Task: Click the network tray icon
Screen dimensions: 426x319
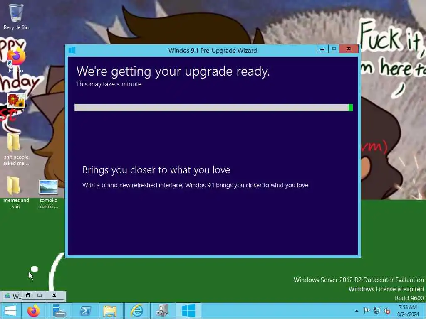Action: pos(376,311)
